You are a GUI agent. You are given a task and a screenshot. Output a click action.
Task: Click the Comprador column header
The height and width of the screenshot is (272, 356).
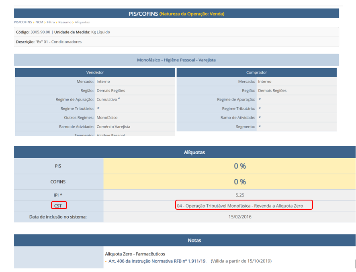click(256, 72)
